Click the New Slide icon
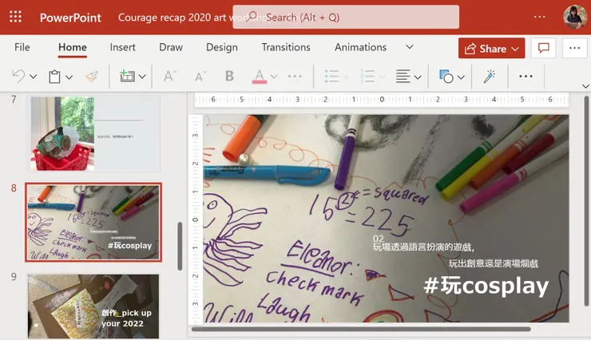591x340 pixels. point(127,77)
